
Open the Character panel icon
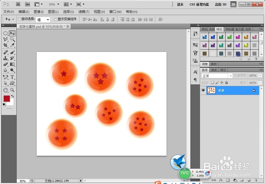(195, 72)
